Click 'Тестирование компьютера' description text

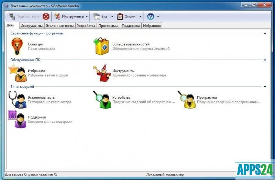49,102
